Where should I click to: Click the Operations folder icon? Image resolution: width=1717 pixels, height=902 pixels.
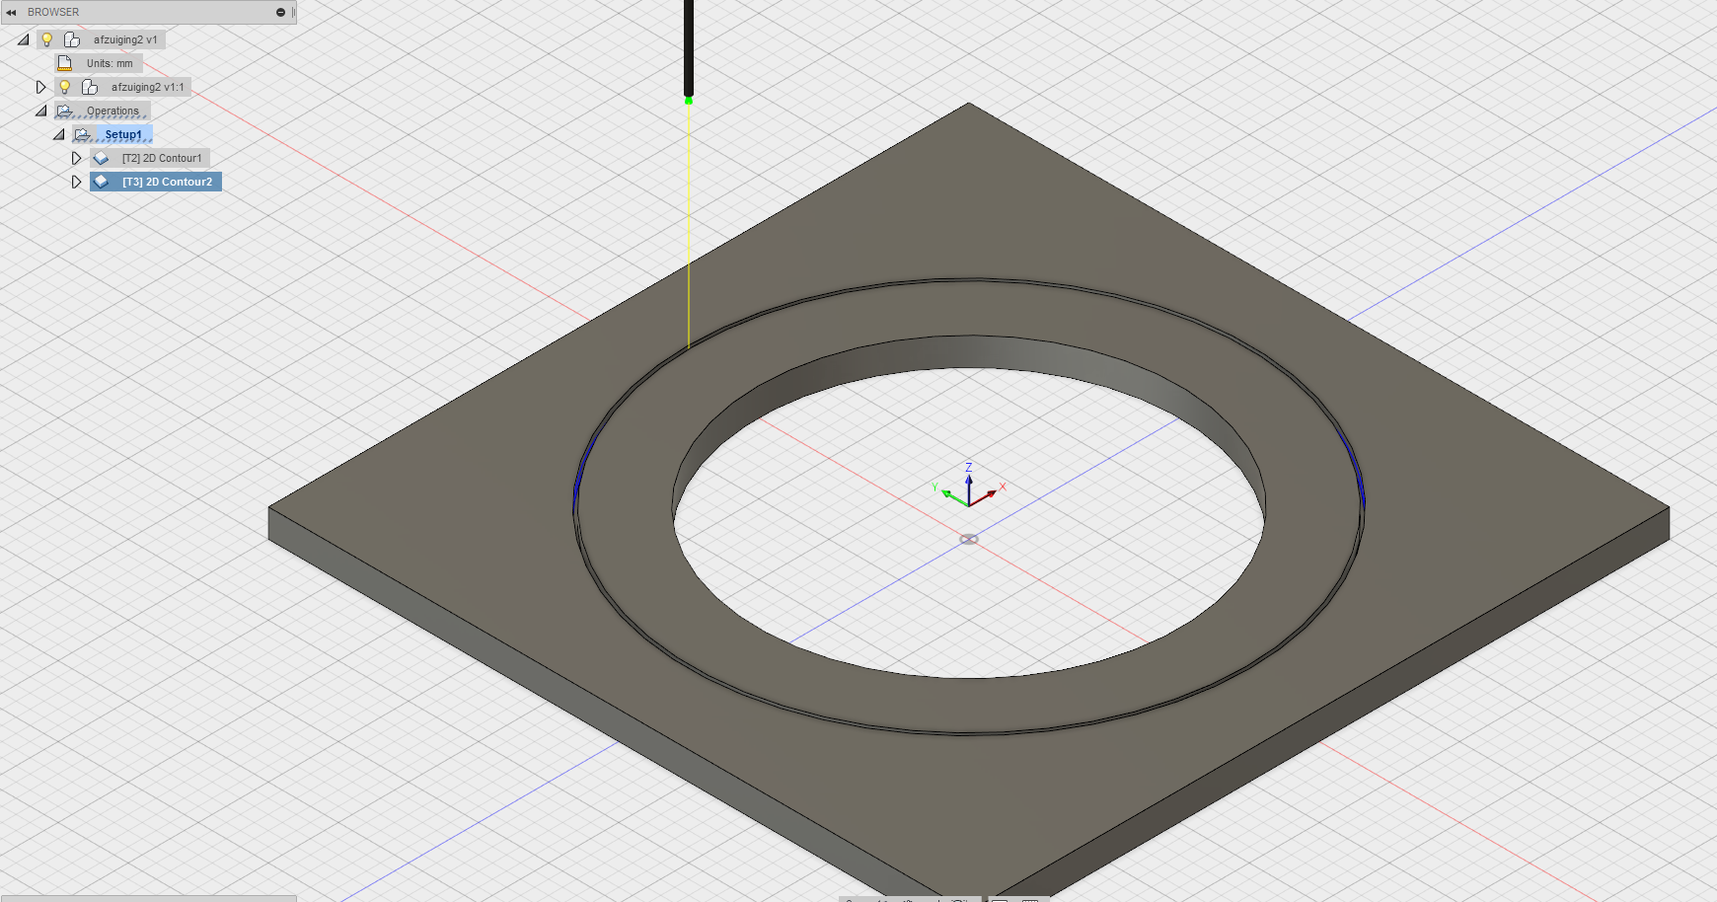pyautogui.click(x=65, y=111)
